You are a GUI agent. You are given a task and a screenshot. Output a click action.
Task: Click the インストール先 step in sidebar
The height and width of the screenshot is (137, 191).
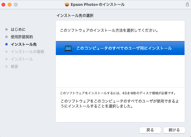(24, 44)
